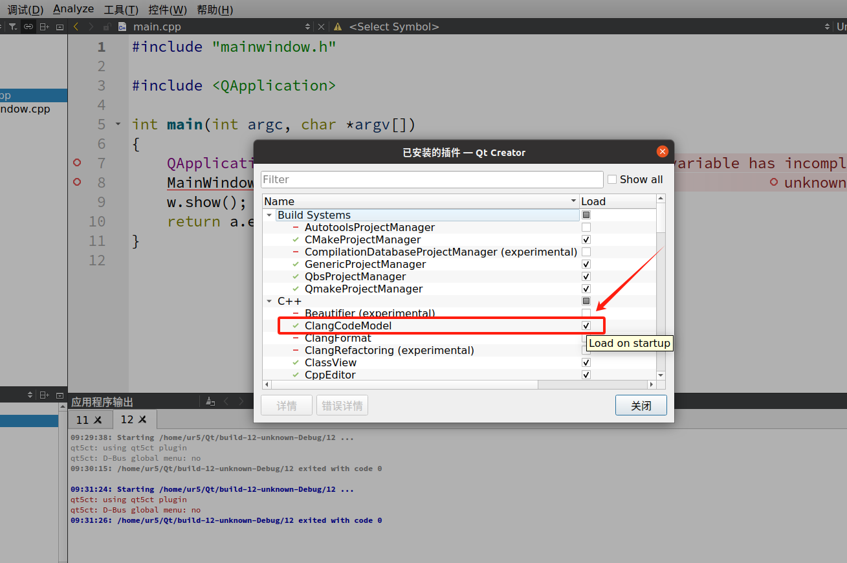This screenshot has height=563, width=847.
Task: Click the yellow warning triangle icon
Action: pyautogui.click(x=338, y=27)
